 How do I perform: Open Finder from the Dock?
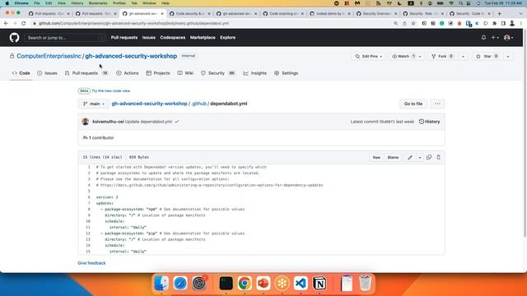tap(161, 283)
